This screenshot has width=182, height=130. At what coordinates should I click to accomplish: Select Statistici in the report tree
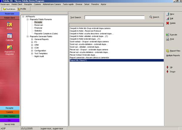[x=38, y=31]
